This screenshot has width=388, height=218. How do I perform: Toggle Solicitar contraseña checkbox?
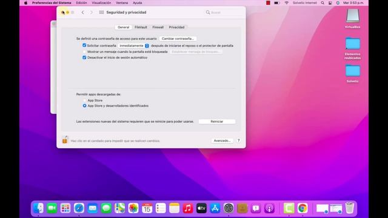(x=84, y=45)
